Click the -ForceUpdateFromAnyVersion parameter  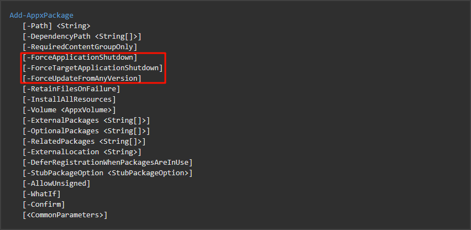pyautogui.click(x=82, y=79)
